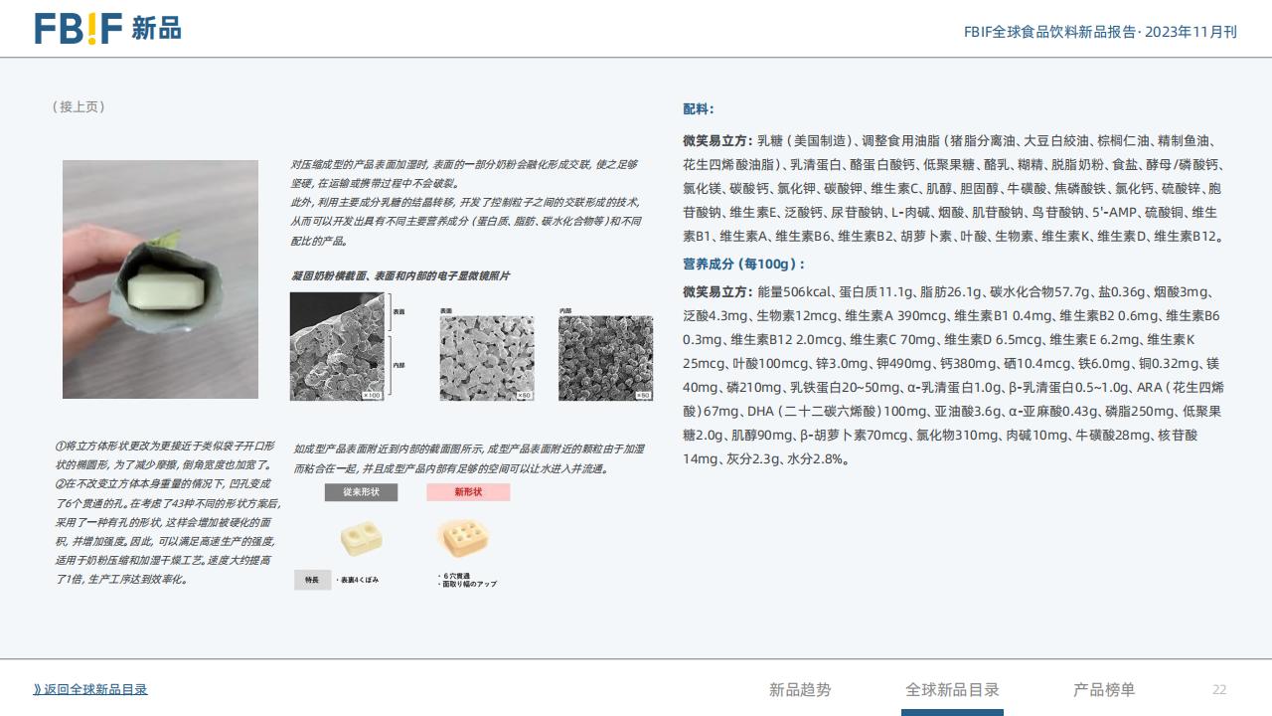Image resolution: width=1272 pixels, height=716 pixels.
Task: Select the 表面 surface microscope image
Action: [x=487, y=358]
